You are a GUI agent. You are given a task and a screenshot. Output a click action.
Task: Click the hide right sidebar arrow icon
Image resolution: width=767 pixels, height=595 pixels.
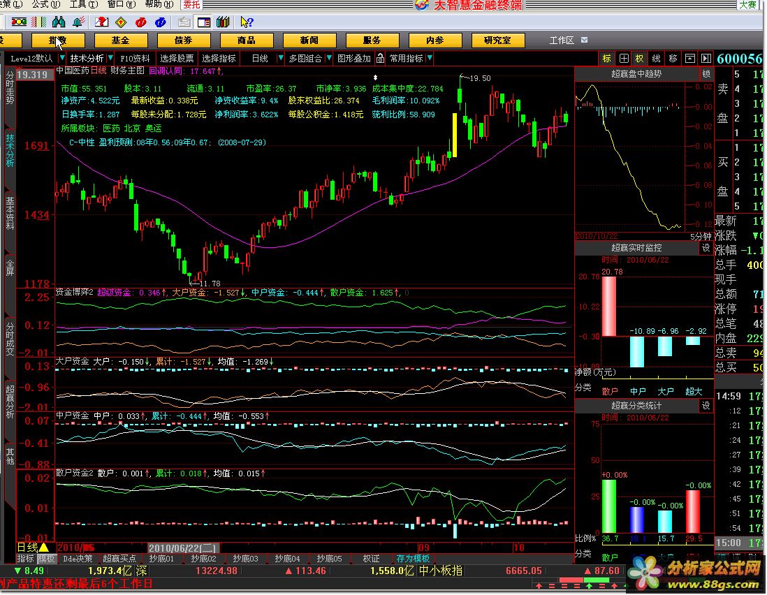click(706, 58)
